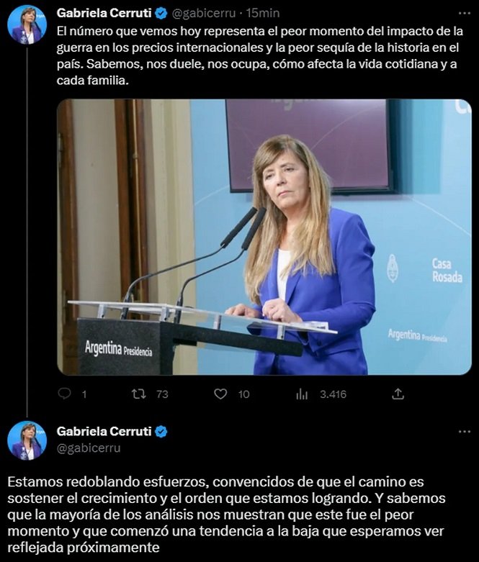
Task: Click the 15min timestamp
Action: point(263,14)
